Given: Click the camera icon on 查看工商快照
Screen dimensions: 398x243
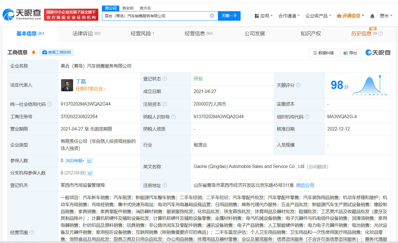Looking at the screenshot, I should (x=45, y=52).
